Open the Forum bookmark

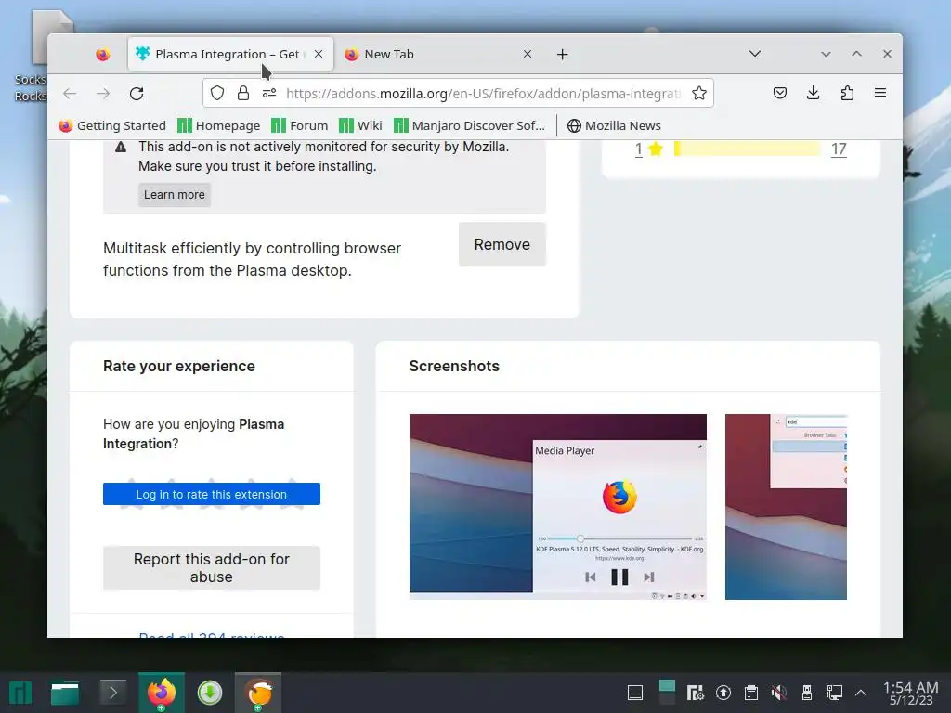(x=300, y=125)
